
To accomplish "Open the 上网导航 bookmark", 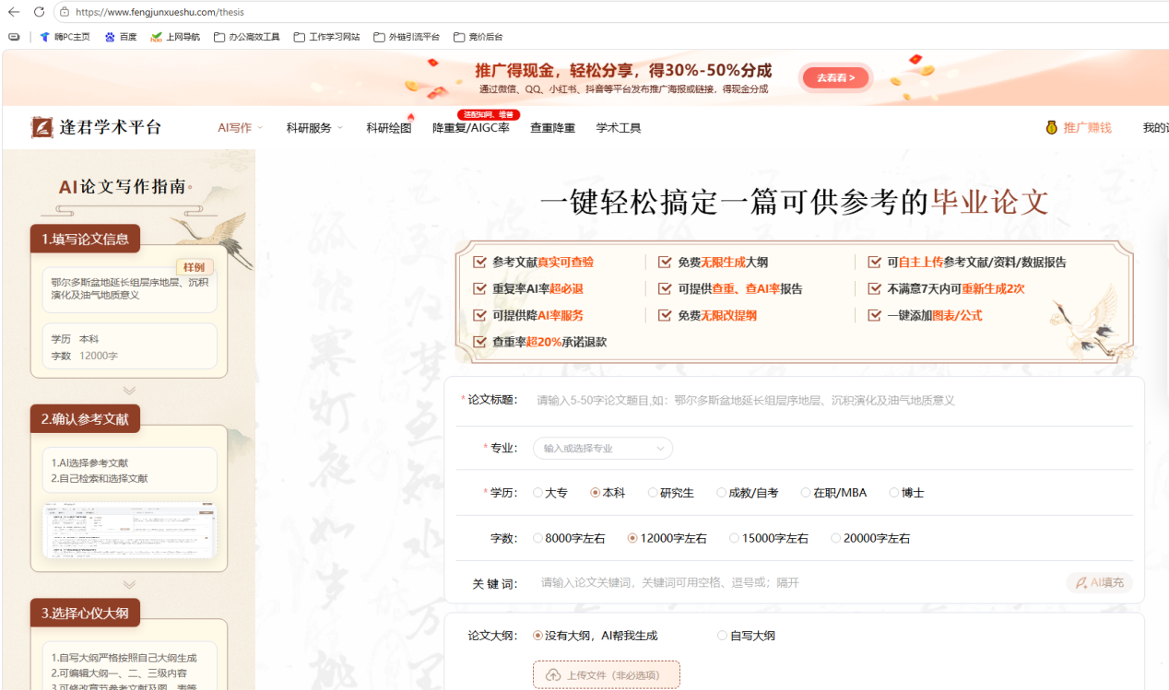I will tap(175, 37).
